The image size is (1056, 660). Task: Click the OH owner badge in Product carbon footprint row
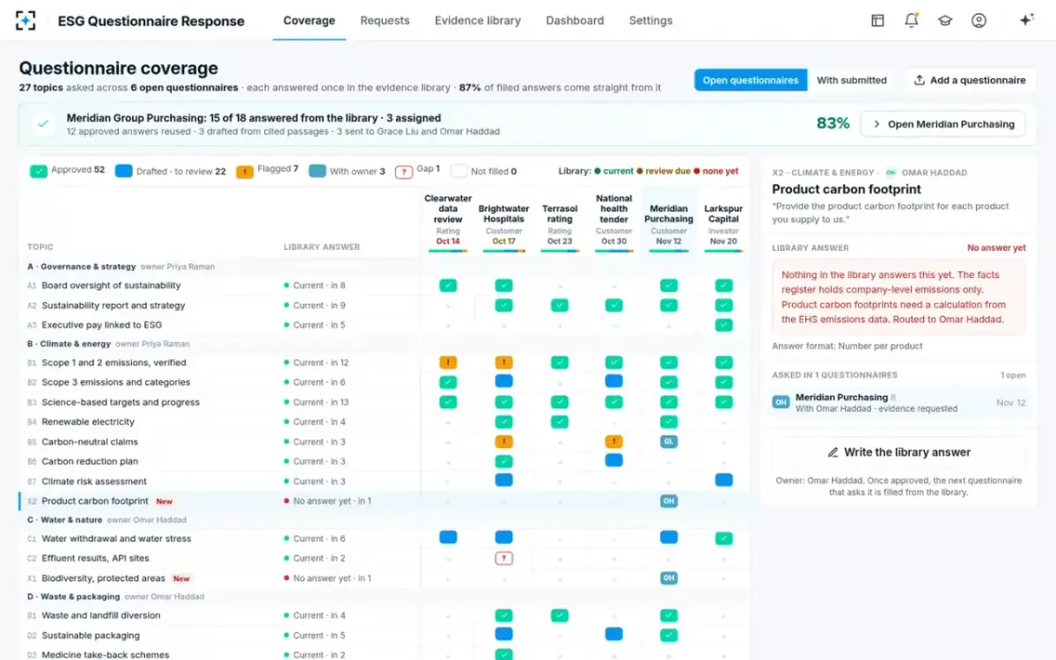click(669, 501)
